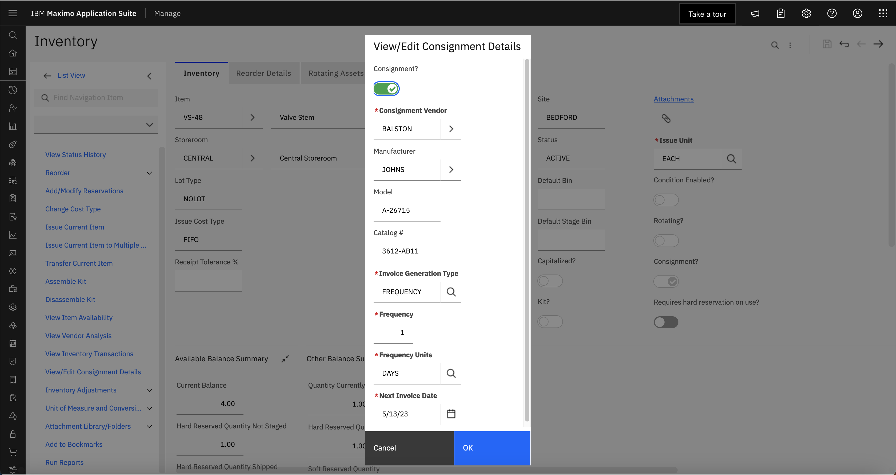Image resolution: width=896 pixels, height=475 pixels.
Task: Turn off the Consignment toggle in the dialog
Action: tap(386, 89)
